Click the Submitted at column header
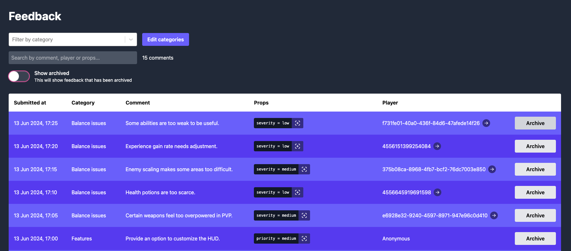This screenshot has width=571, height=251. point(30,103)
